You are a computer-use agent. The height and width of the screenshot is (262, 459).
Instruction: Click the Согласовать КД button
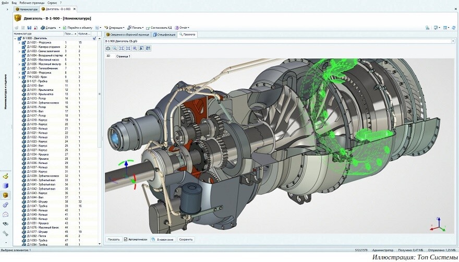159,28
